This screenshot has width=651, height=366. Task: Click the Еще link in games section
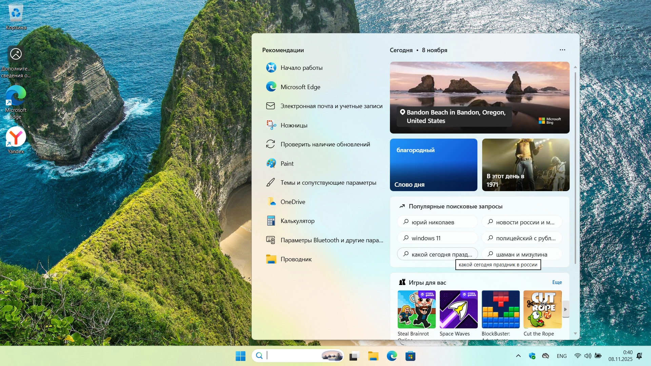tap(557, 282)
